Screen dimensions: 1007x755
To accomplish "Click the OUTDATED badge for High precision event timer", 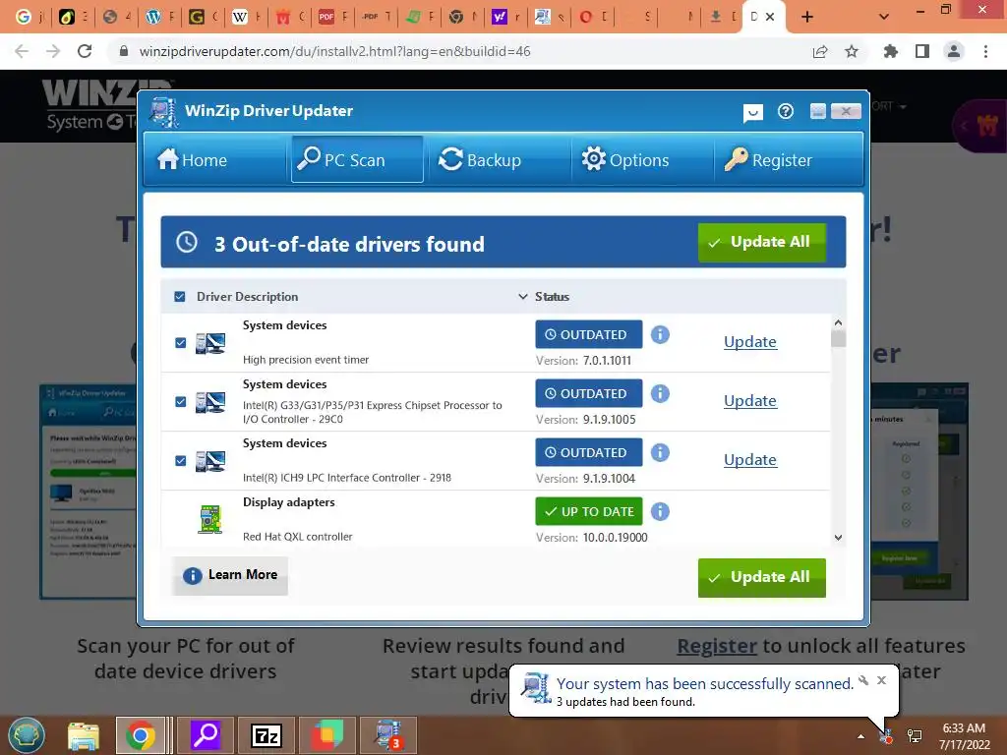I will [589, 334].
